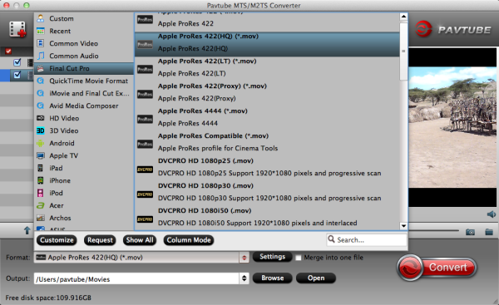Select the iPad category
This screenshot has height=305, width=499.
(84, 168)
